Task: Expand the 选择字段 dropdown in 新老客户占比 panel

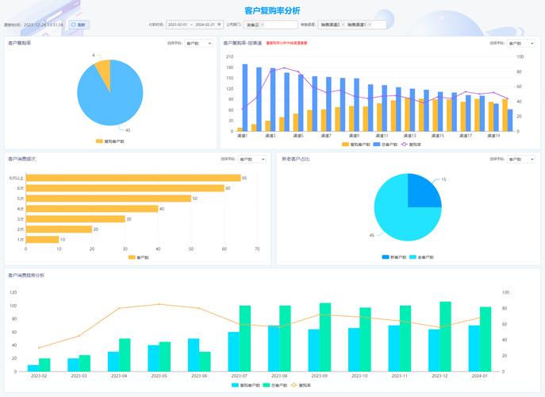Action: (x=520, y=159)
